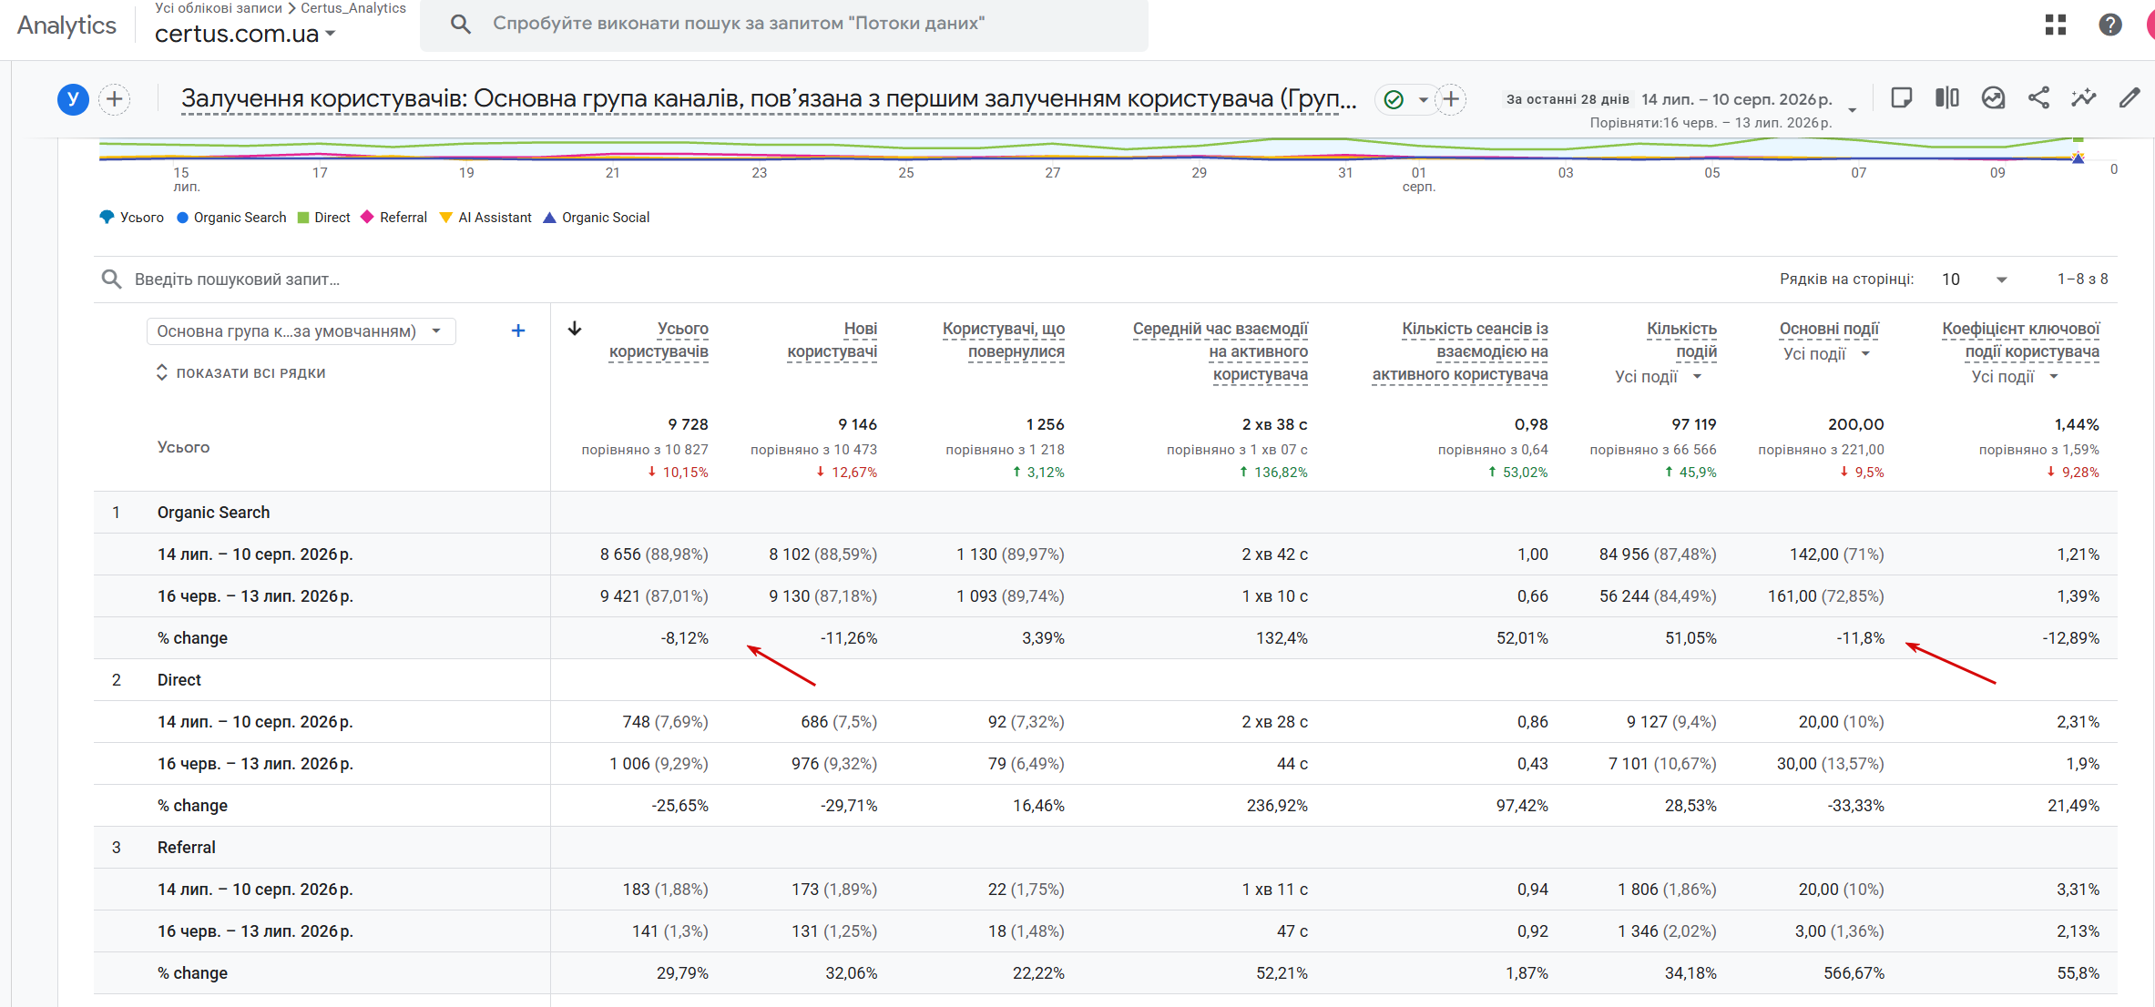Screen dimensions: 2155x1007
Task: Open the Google apps grid
Action: coord(2056,25)
